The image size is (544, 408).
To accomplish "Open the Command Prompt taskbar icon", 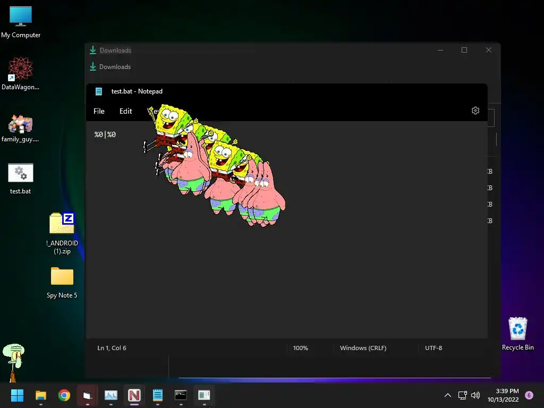I will tap(181, 395).
